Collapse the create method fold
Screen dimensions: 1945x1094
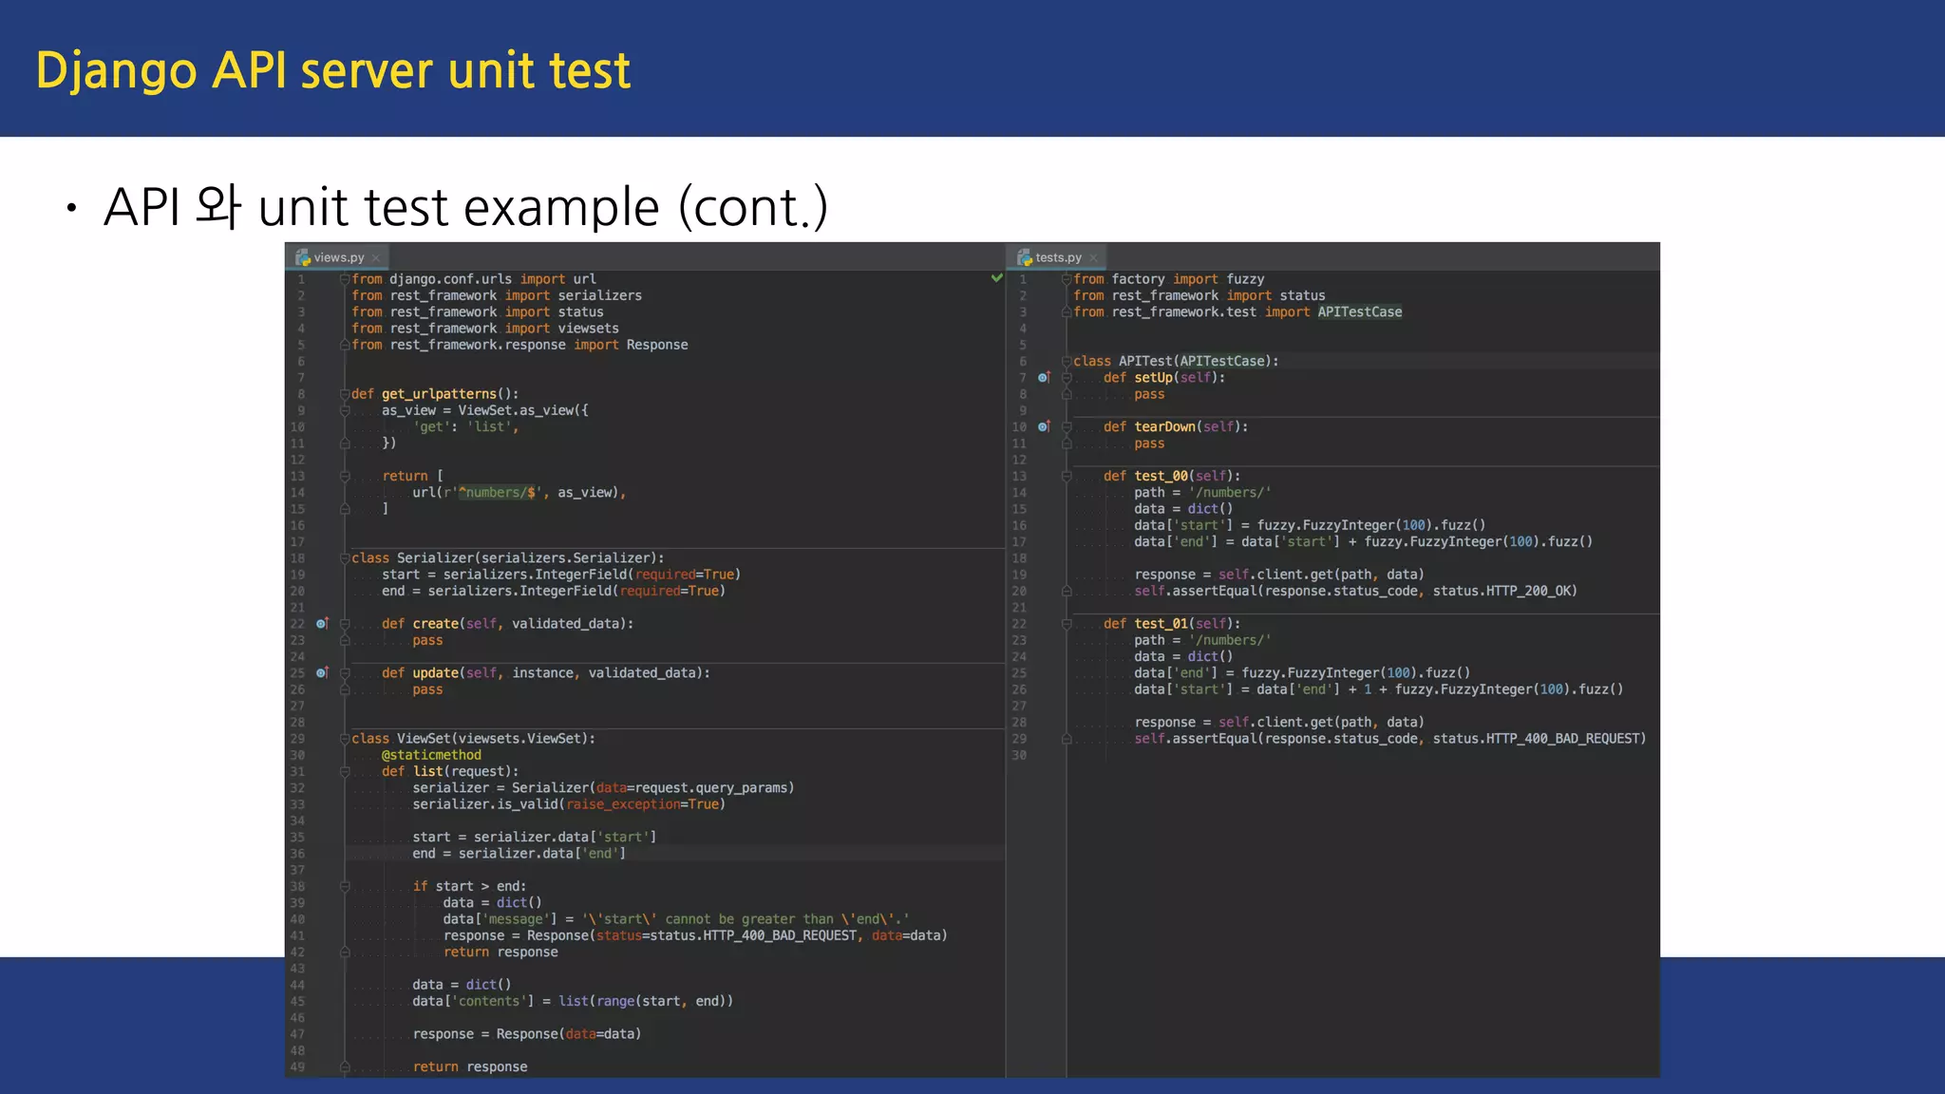pos(345,624)
